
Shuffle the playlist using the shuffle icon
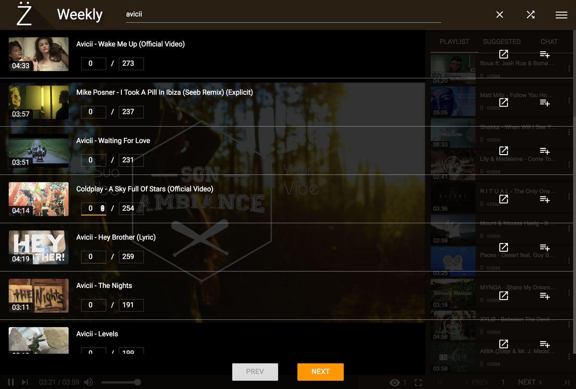pyautogui.click(x=530, y=15)
